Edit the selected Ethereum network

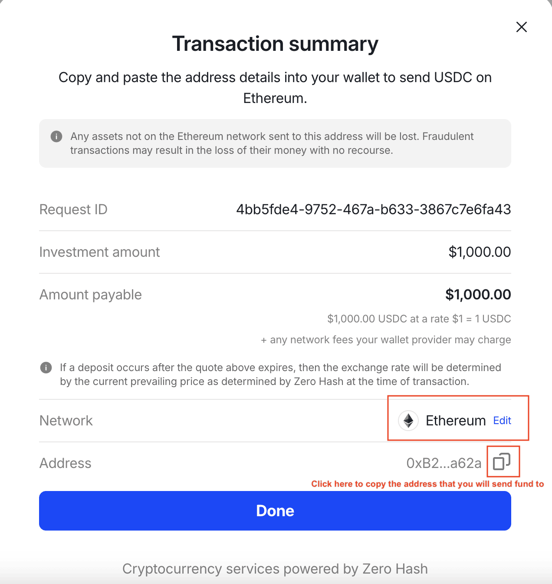[502, 421]
